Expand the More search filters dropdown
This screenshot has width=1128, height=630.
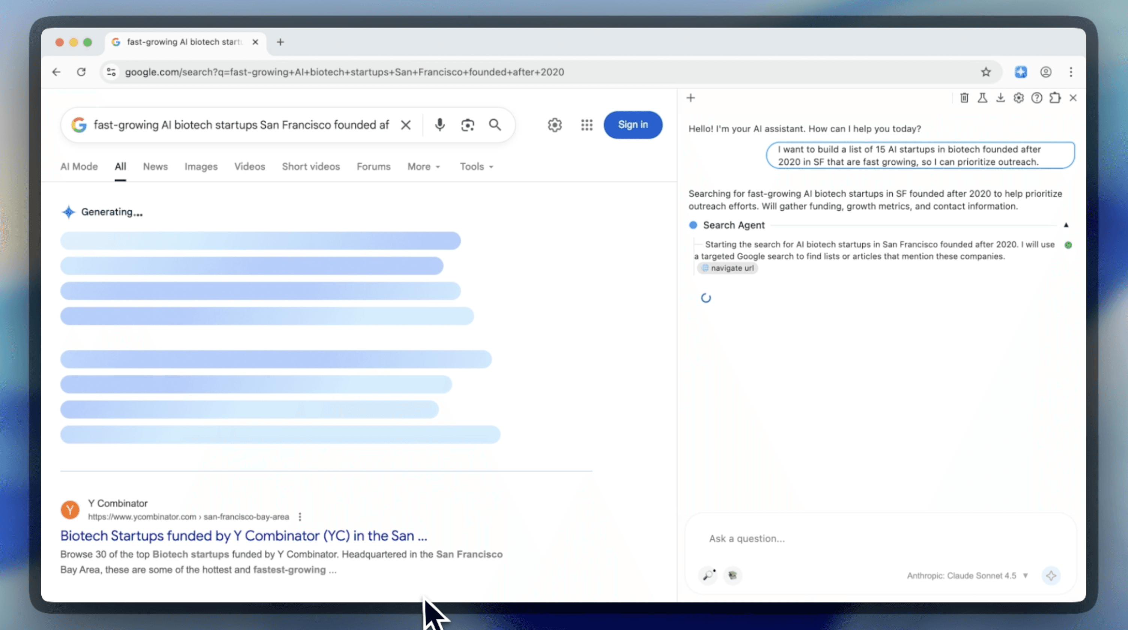(x=423, y=166)
